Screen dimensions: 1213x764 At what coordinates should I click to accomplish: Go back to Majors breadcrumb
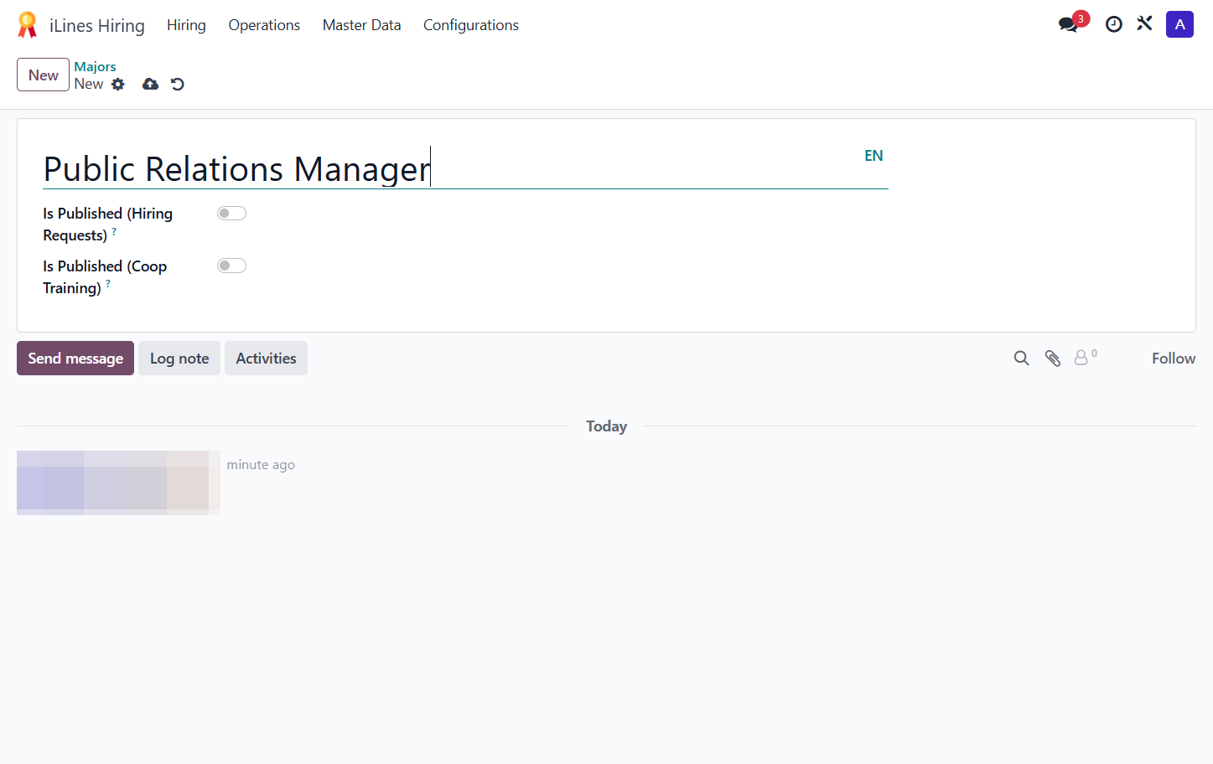pyautogui.click(x=95, y=66)
